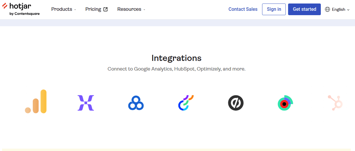The image size is (355, 151).
Task: Expand the Resources menu
Action: [131, 9]
